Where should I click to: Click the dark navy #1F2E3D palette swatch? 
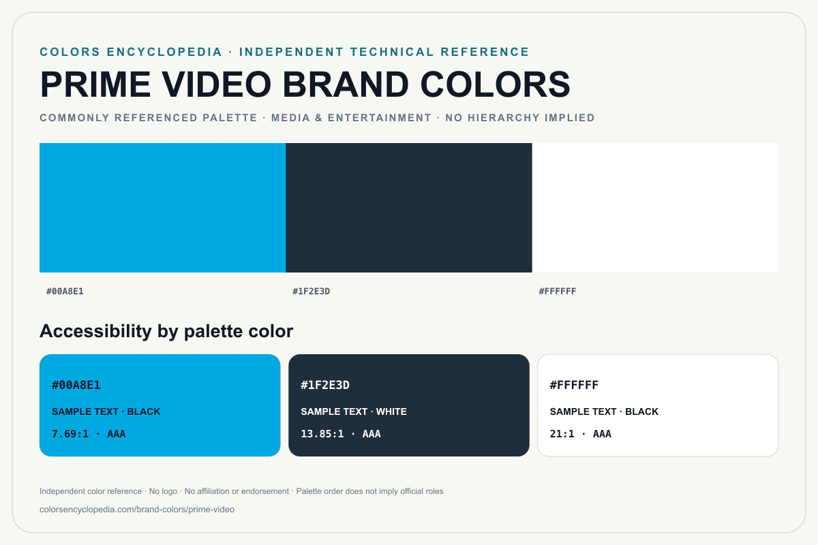[409, 208]
